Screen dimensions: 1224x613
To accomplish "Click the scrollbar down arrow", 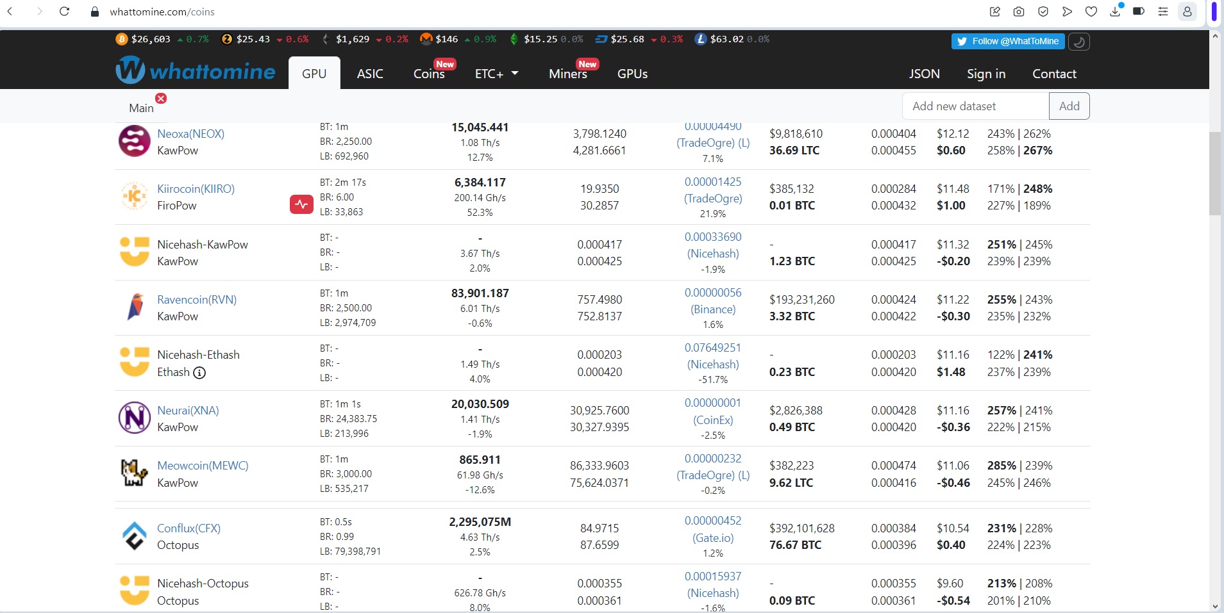I will 1215,606.
